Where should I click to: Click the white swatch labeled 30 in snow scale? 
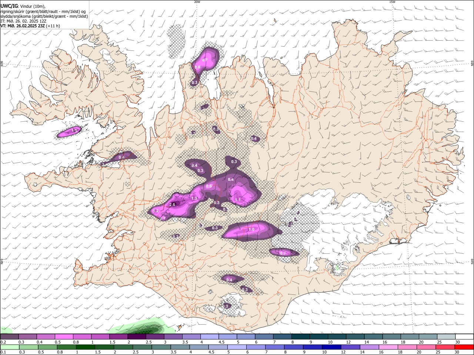click(464, 337)
